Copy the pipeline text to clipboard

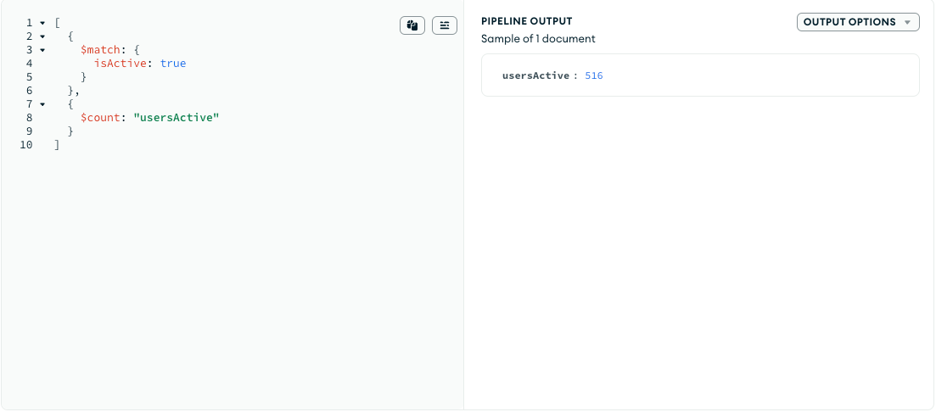click(x=412, y=25)
